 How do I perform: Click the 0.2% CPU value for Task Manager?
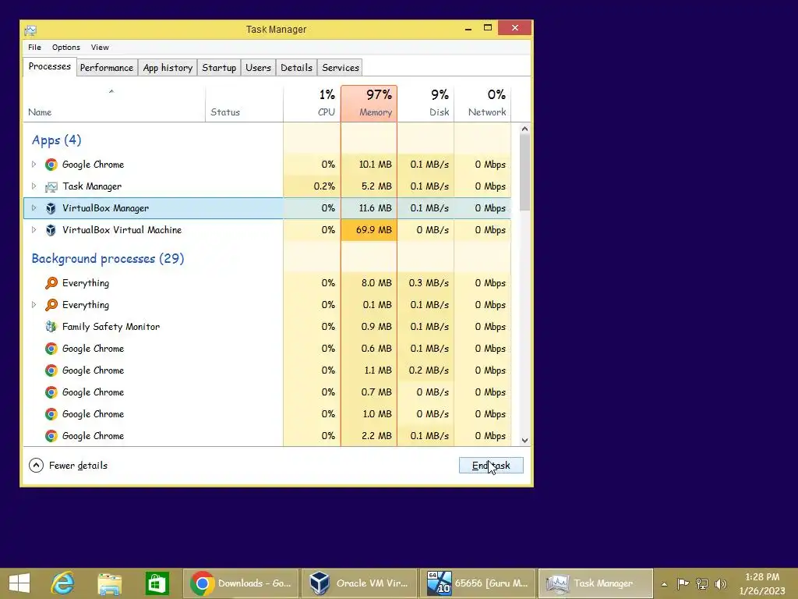point(324,186)
